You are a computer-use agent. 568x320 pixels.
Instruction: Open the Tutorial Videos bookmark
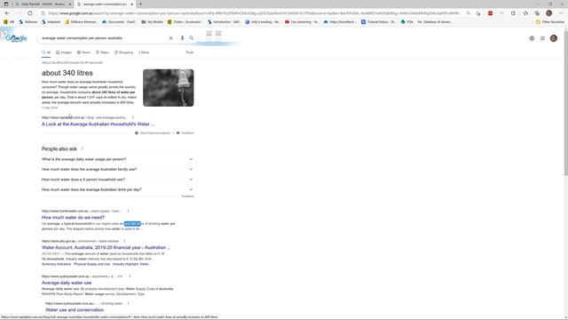(x=379, y=21)
